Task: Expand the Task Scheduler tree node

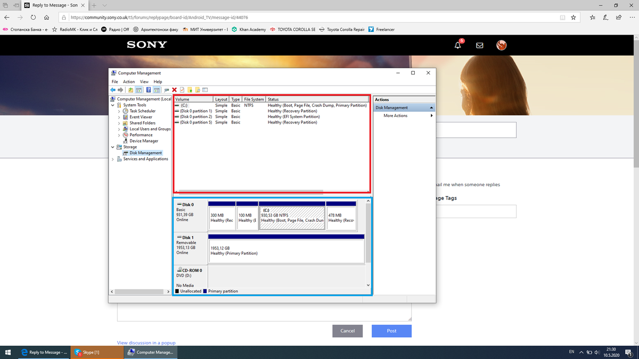Action: point(119,111)
